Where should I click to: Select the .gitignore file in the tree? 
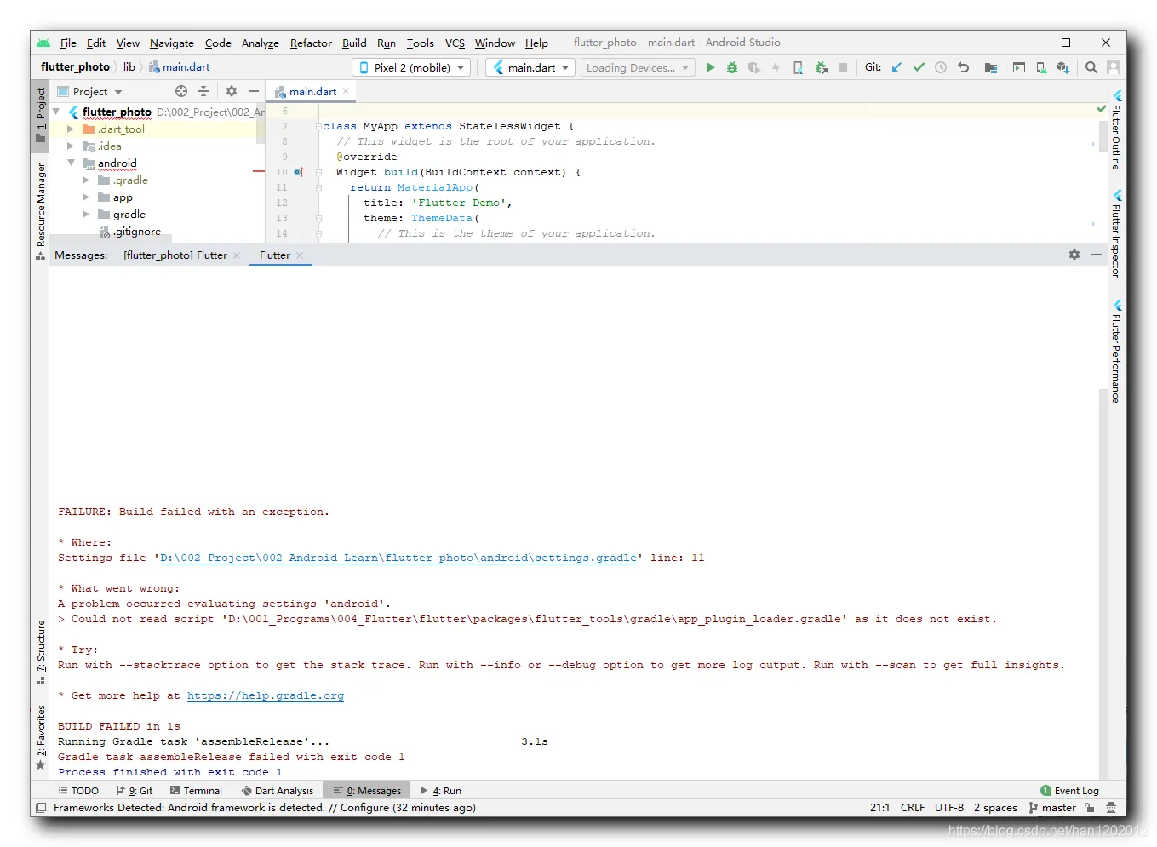coord(137,231)
